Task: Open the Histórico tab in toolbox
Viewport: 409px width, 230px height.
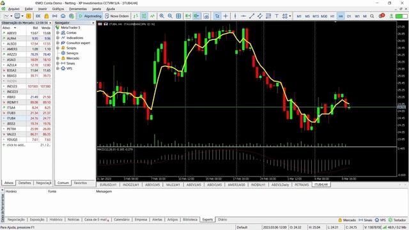Action: tap(56, 220)
